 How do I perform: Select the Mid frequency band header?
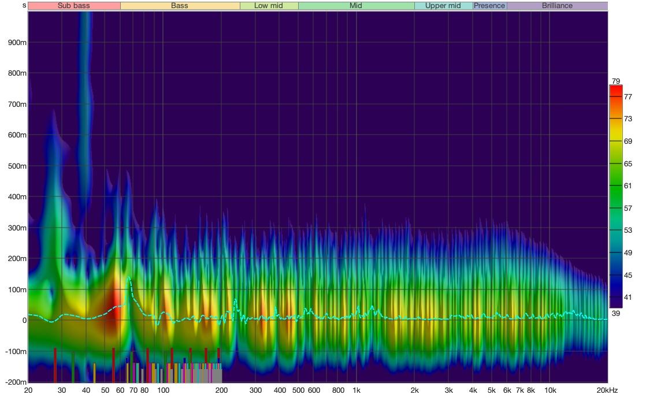tap(357, 6)
